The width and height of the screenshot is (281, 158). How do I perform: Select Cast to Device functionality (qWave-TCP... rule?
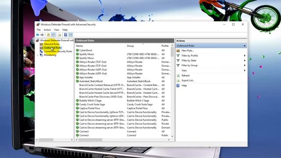102,112
